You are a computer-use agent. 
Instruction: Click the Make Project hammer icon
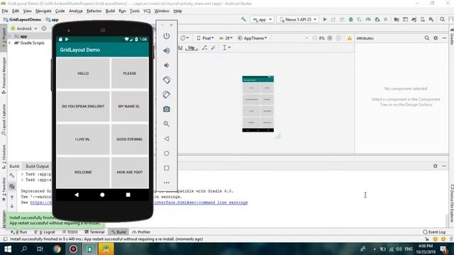point(243,19)
